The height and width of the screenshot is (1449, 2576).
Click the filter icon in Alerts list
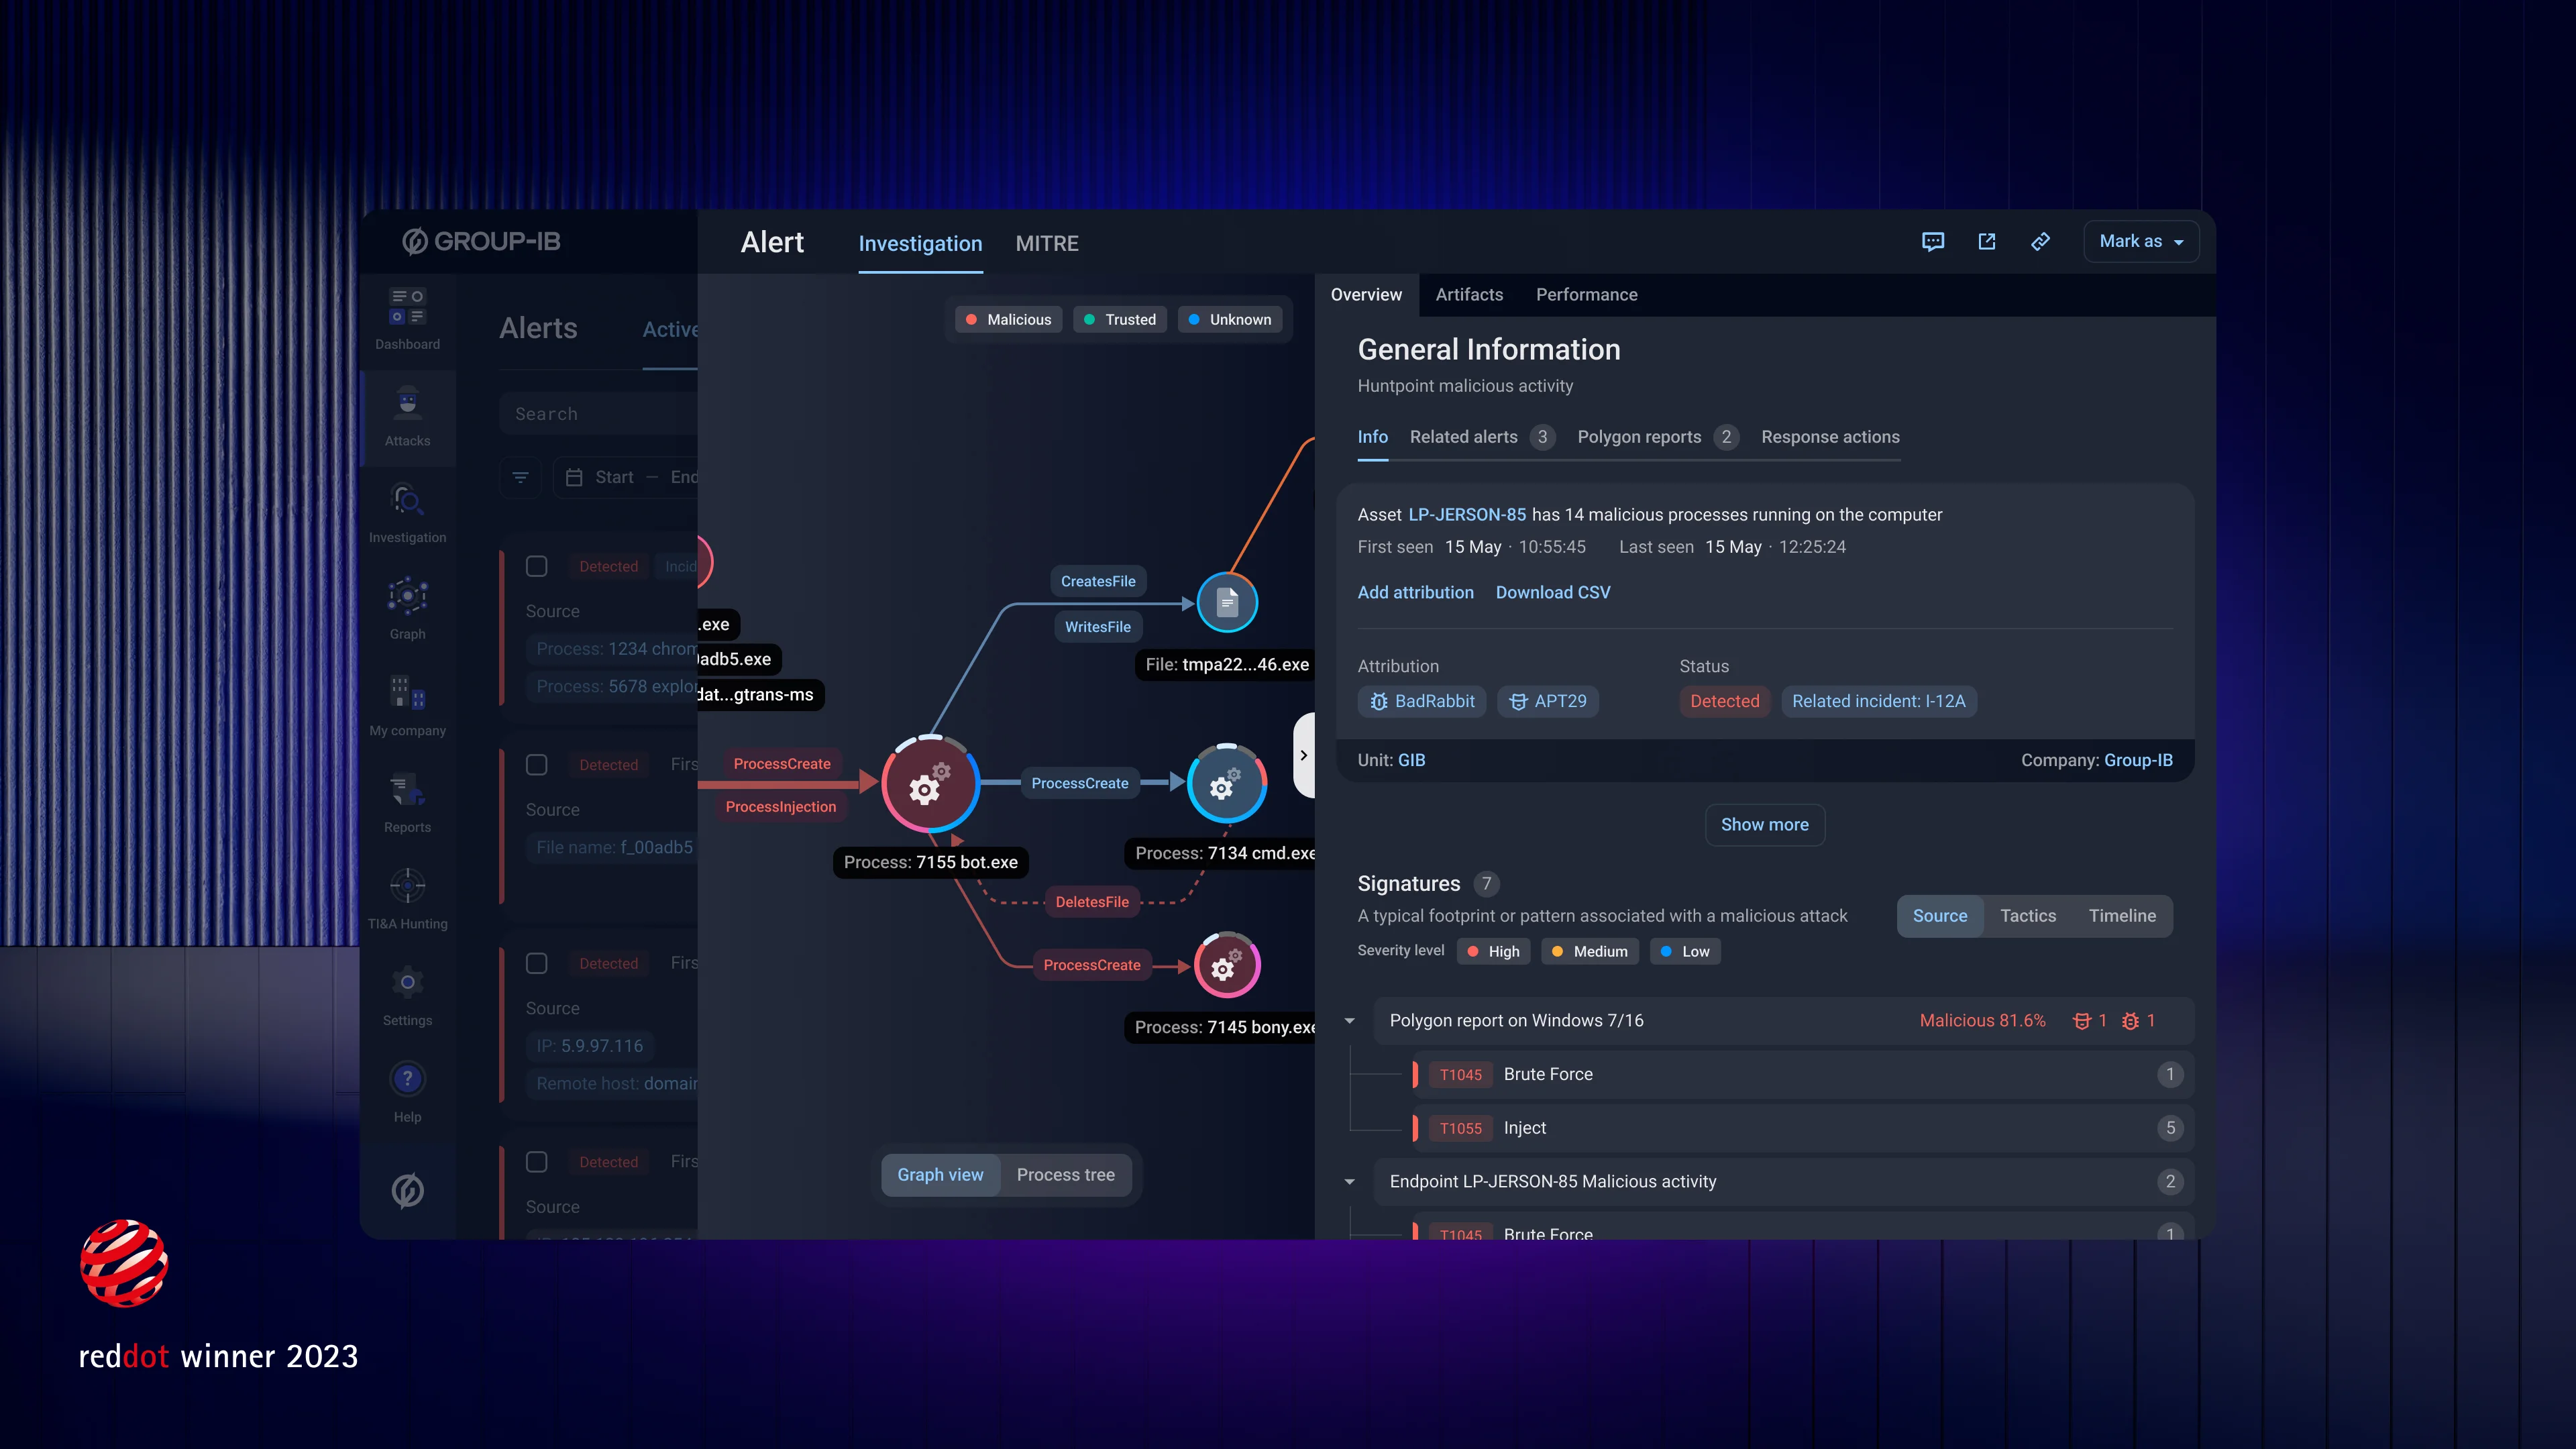tap(520, 478)
